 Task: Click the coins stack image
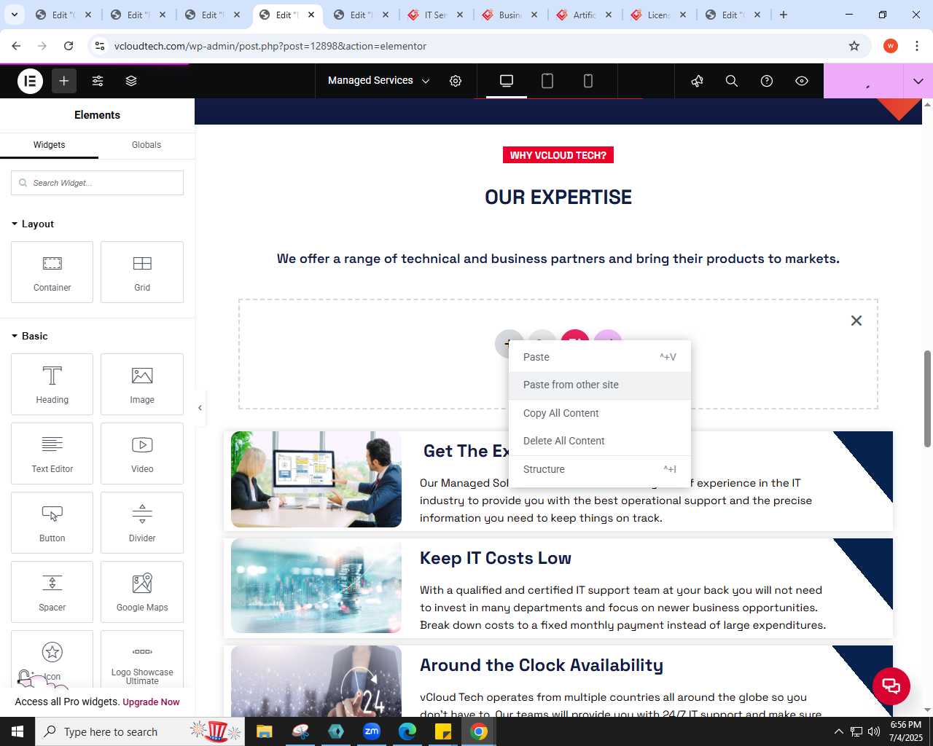tap(316, 586)
